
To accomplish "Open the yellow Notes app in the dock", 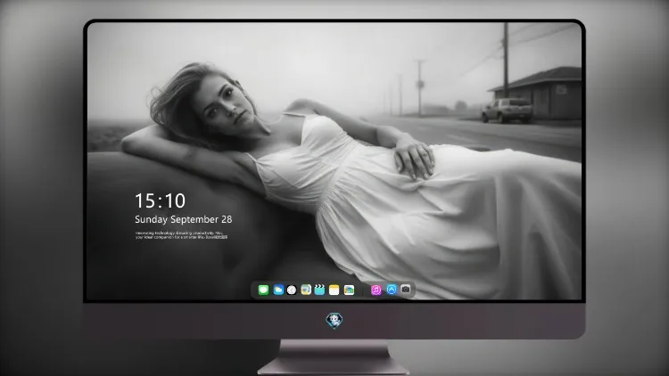I will click(x=334, y=290).
